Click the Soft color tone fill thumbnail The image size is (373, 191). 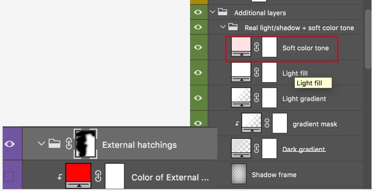[x=241, y=46]
